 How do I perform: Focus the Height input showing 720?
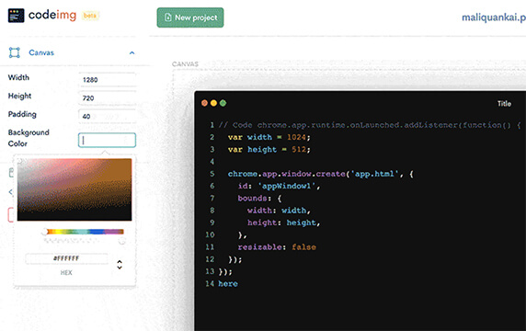pyautogui.click(x=108, y=98)
